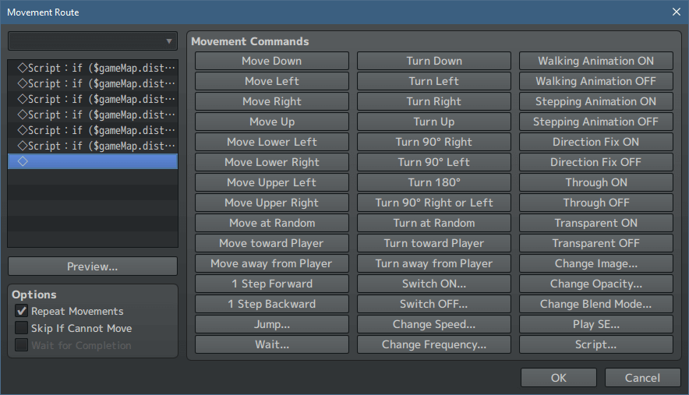Cancel the Movement Route dialog

(642, 378)
